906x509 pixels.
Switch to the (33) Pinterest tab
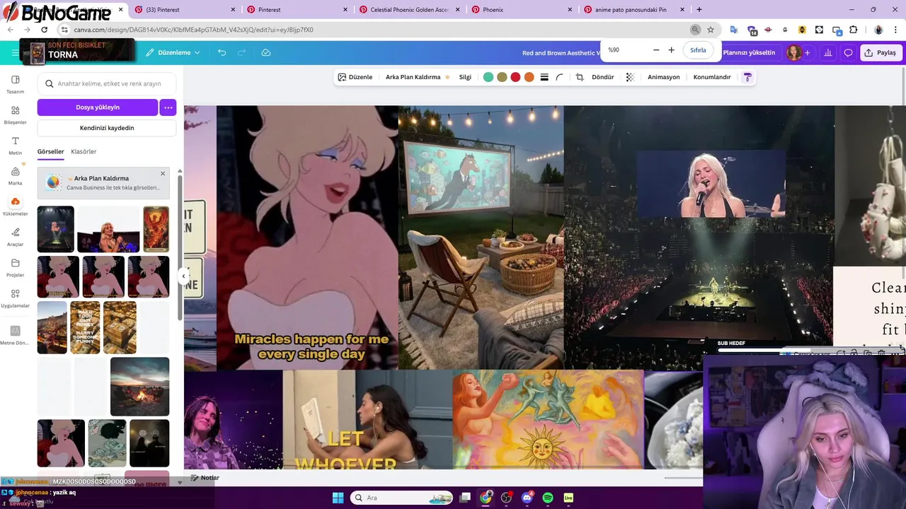coord(184,10)
